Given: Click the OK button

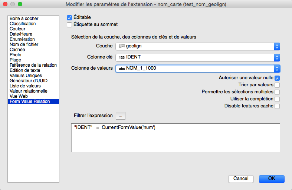Looking at the screenshot, I should coord(272,179).
